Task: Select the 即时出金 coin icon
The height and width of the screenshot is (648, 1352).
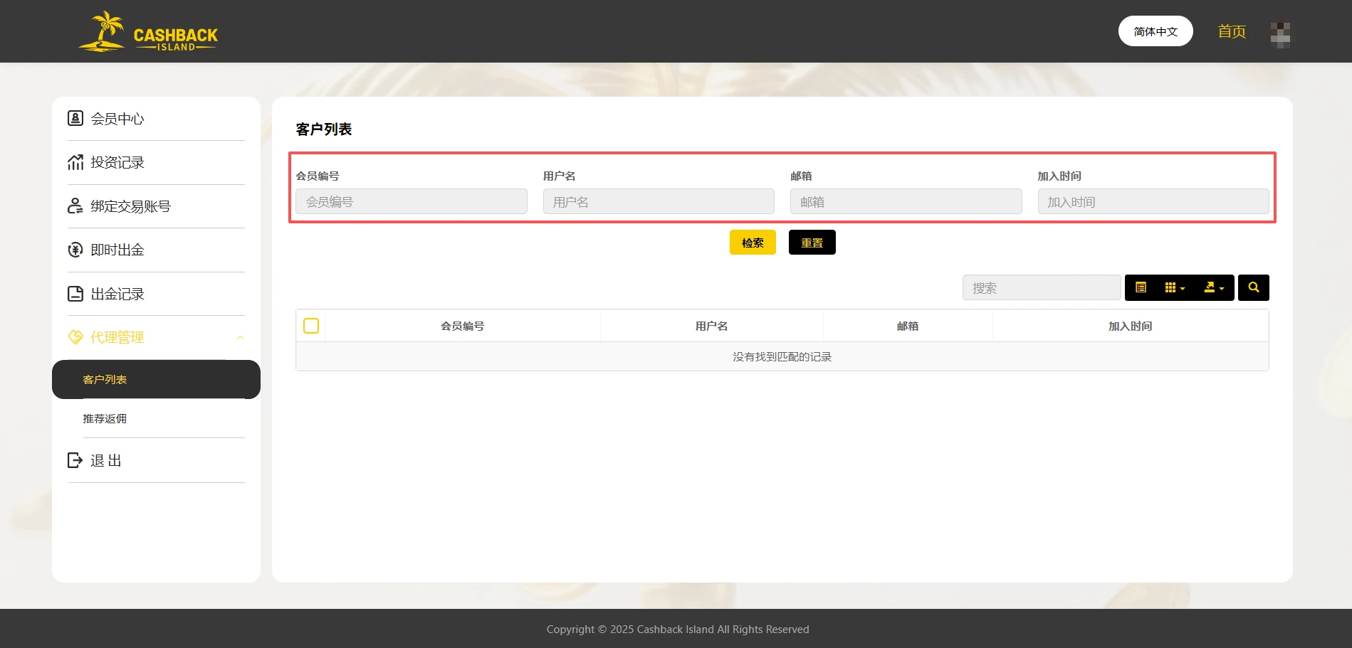Action: click(75, 250)
